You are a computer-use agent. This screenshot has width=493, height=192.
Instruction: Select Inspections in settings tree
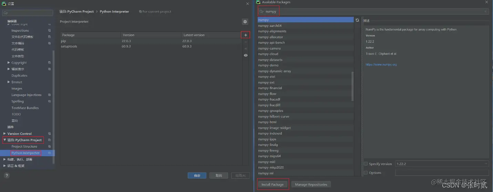click(20, 31)
